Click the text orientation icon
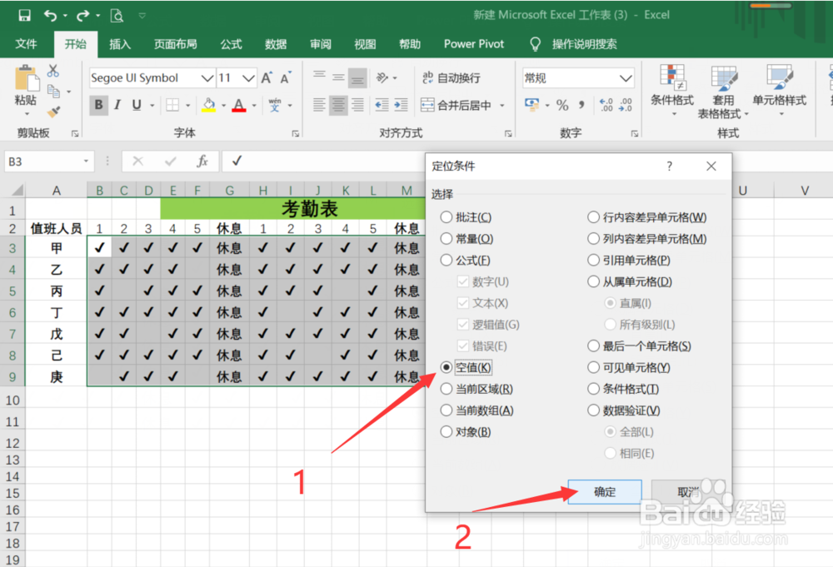 tap(382, 77)
